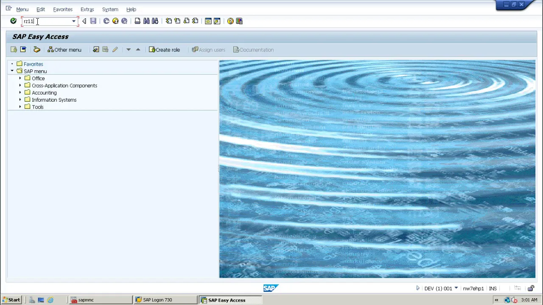
Task: Click the SAP menu icon
Action: point(23,50)
